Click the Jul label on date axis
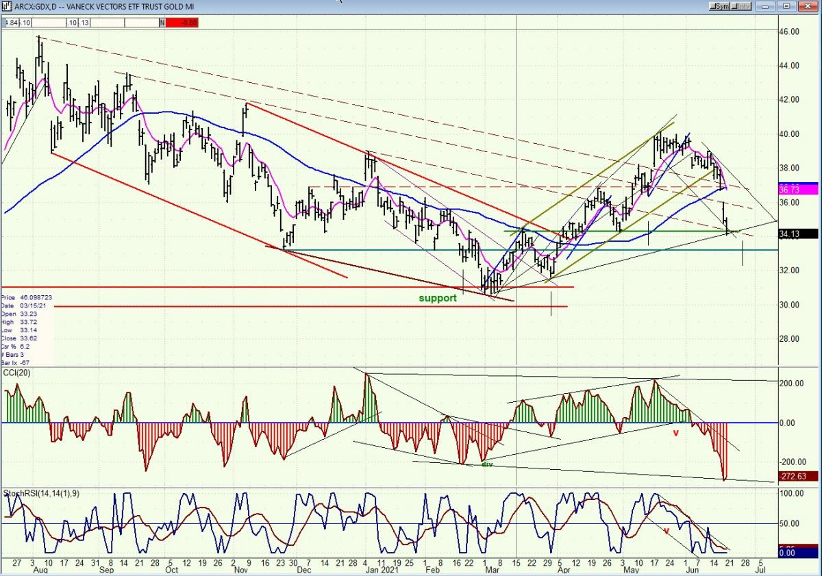Image resolution: width=822 pixels, height=576 pixels. (760, 568)
